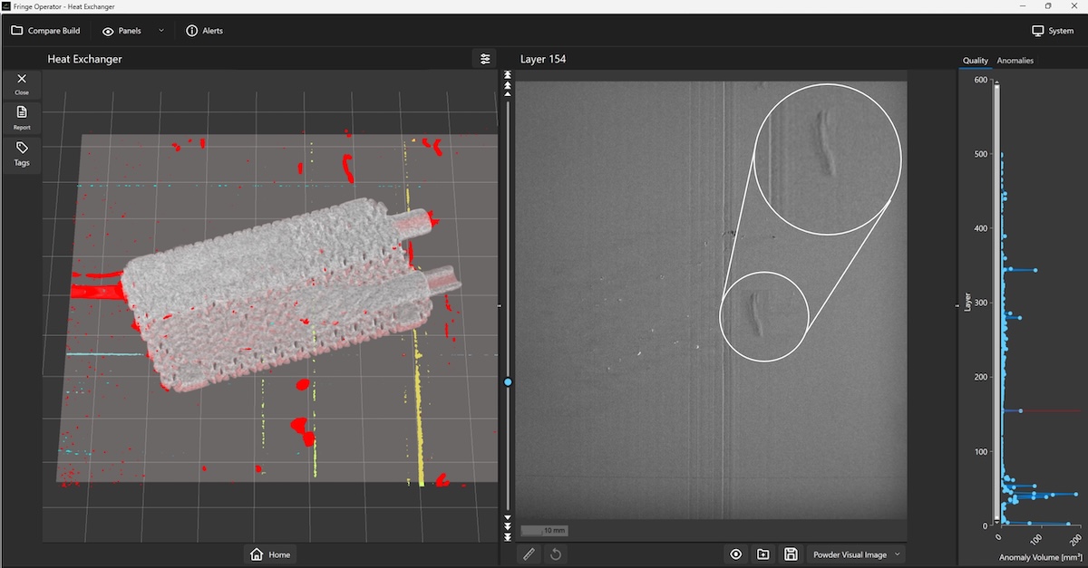
Task: Click the reset rotation arrow icon
Action: 555,554
